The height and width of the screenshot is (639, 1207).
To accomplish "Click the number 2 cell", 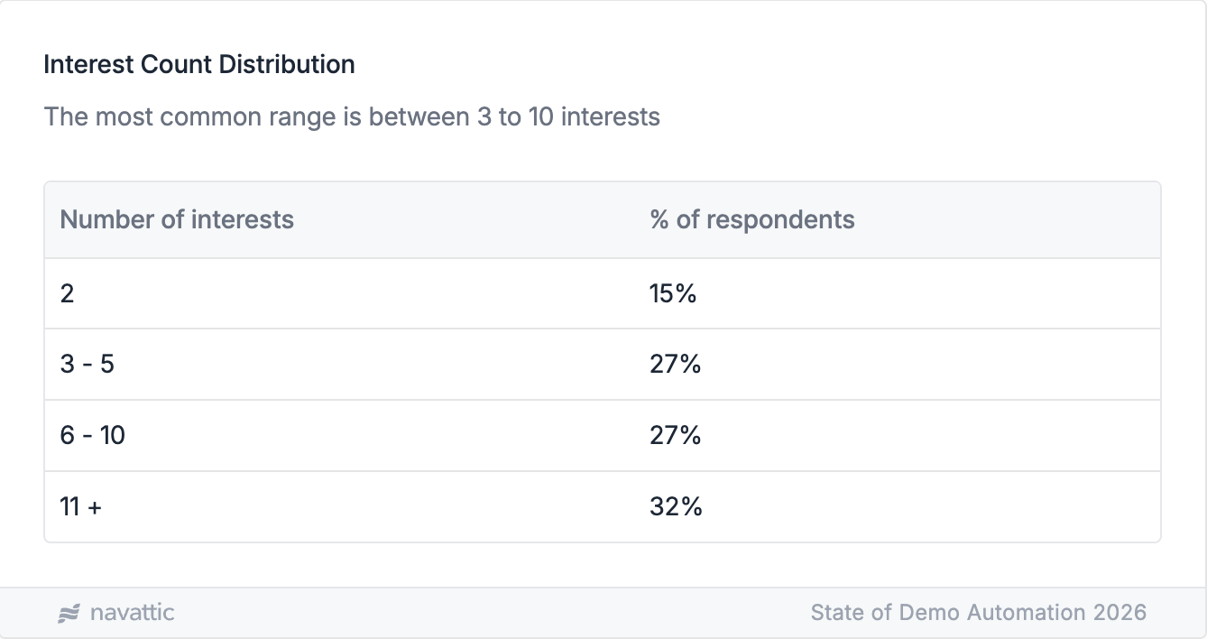I will [68, 293].
